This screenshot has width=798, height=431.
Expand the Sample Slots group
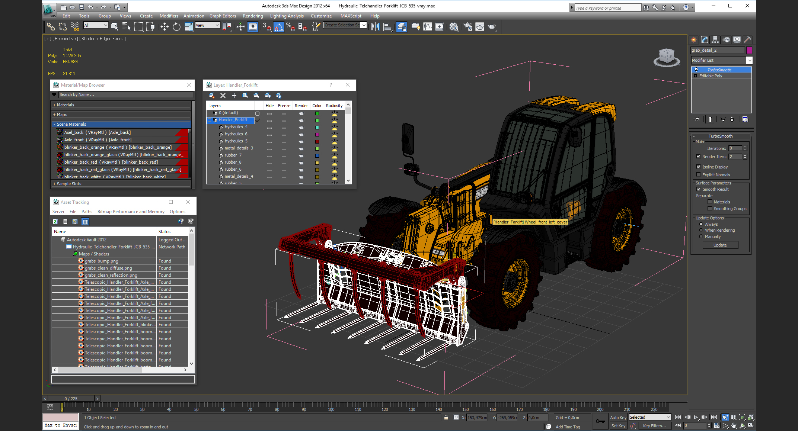(121, 184)
